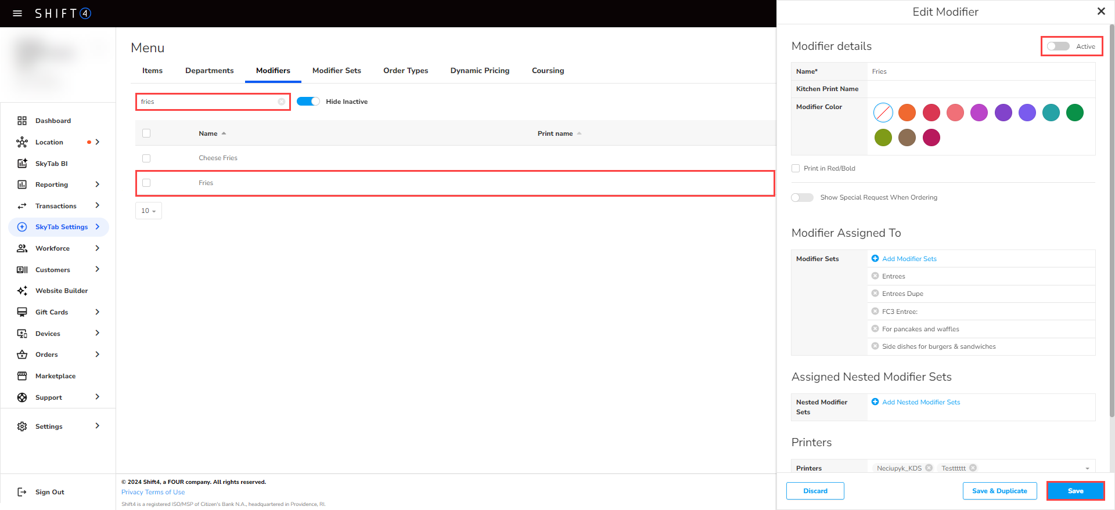Clear the fries search text icon
Image resolution: width=1115 pixels, height=510 pixels.
[x=281, y=102]
